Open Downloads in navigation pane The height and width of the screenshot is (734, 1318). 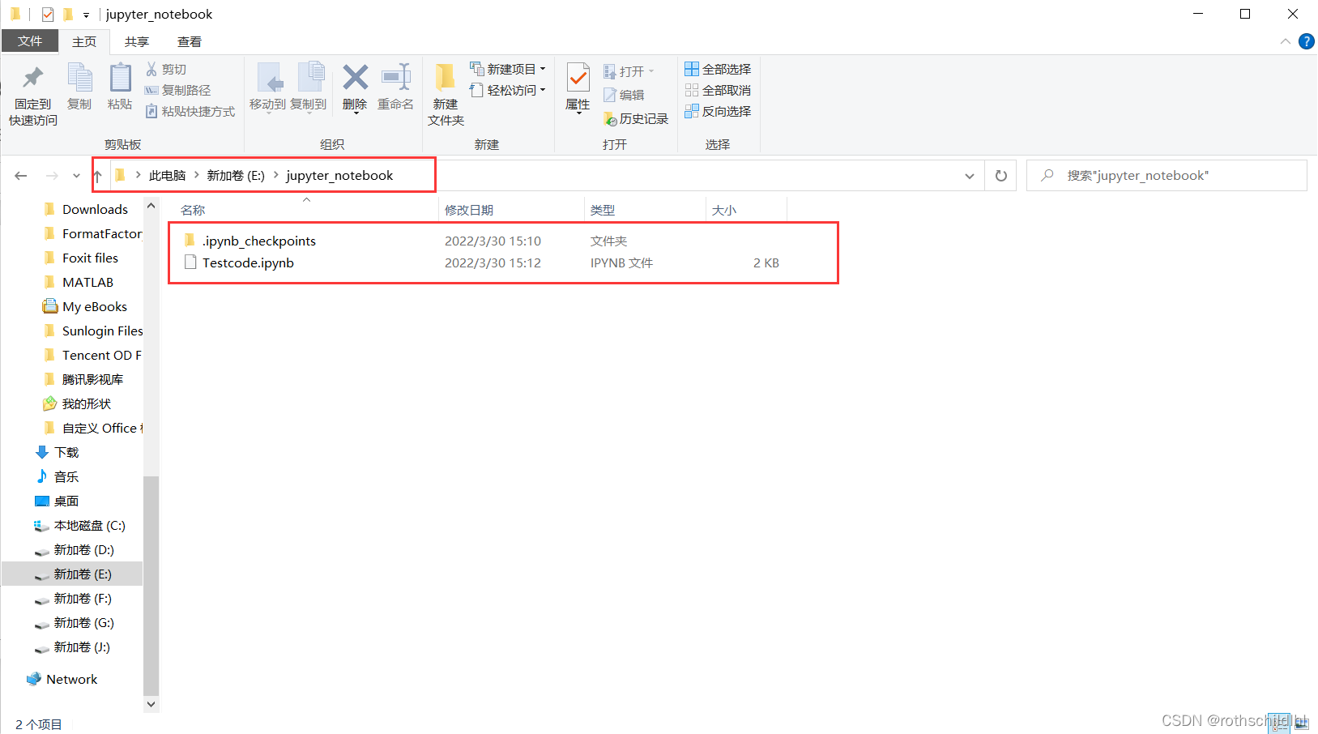point(95,210)
